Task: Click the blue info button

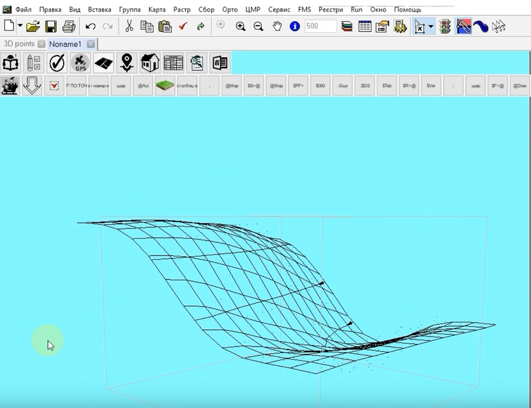Action: (x=295, y=26)
